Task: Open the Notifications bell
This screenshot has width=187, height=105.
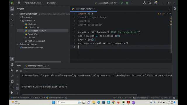Action: pyautogui.click(x=175, y=8)
